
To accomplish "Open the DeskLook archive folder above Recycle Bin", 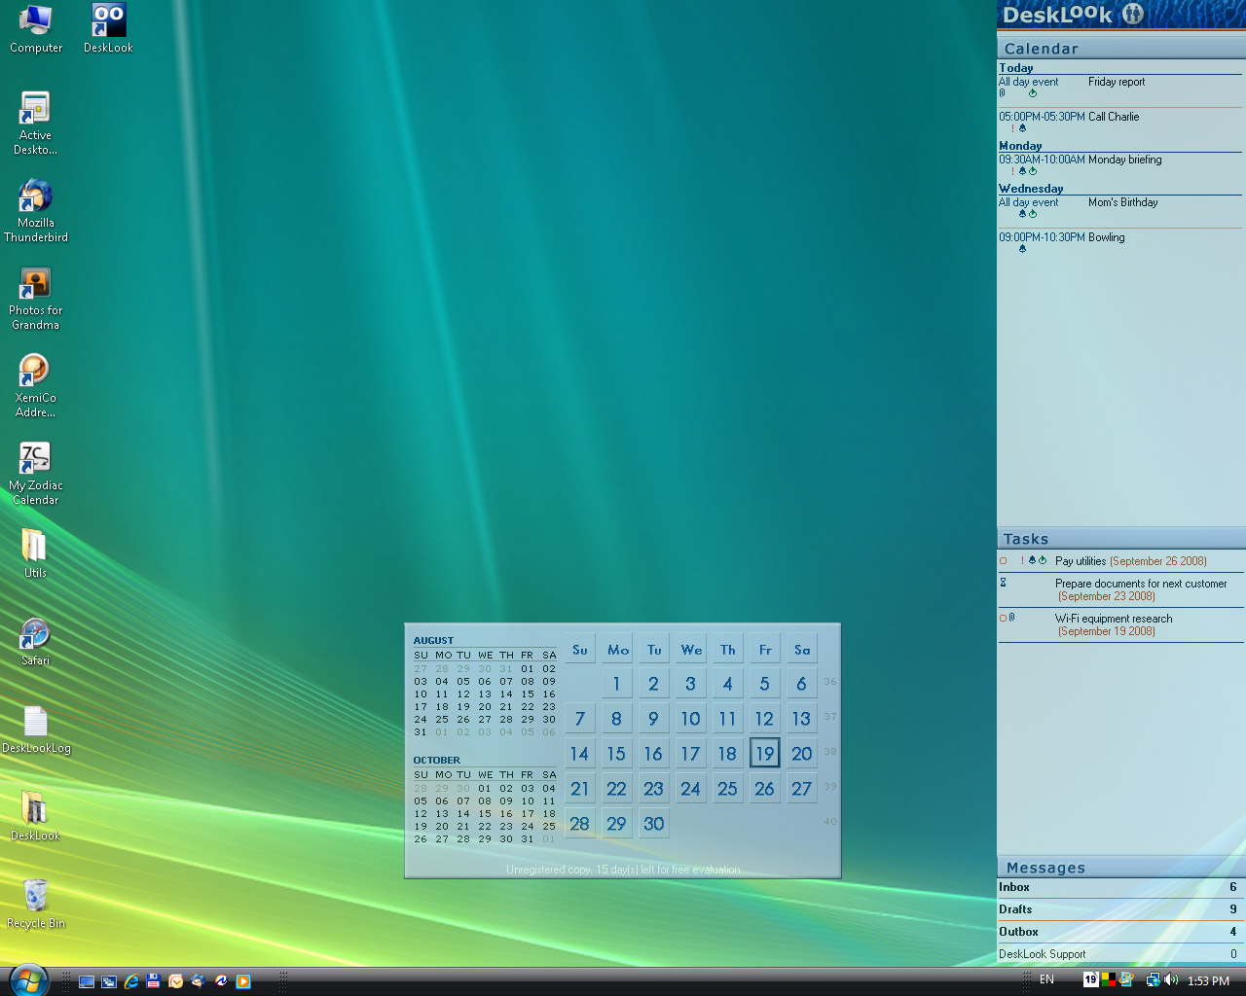I will click(x=35, y=816).
